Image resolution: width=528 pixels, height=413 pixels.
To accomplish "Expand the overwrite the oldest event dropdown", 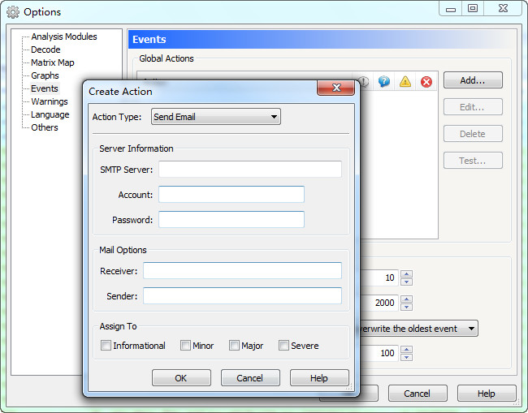I will pyautogui.click(x=471, y=329).
